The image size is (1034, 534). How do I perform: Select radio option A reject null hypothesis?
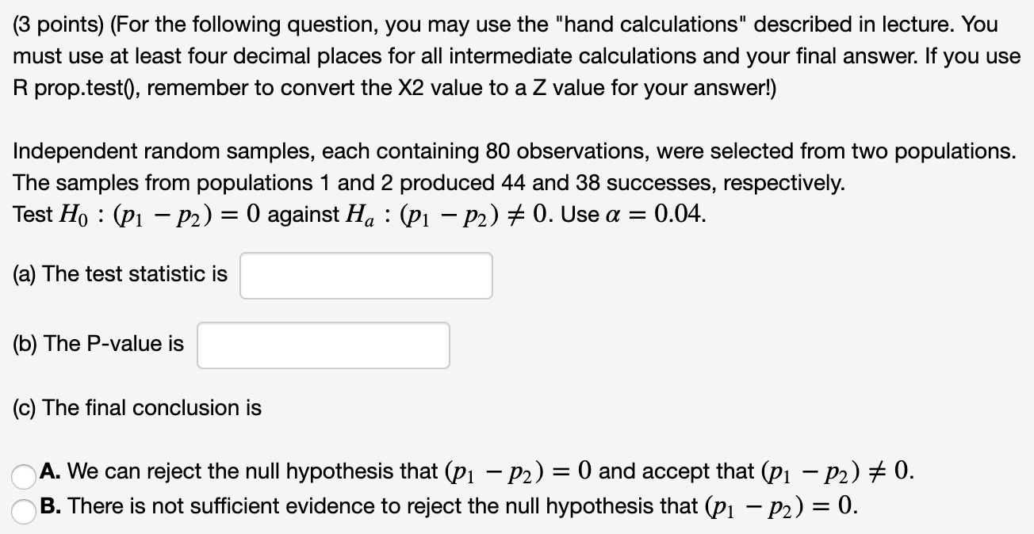click(23, 475)
